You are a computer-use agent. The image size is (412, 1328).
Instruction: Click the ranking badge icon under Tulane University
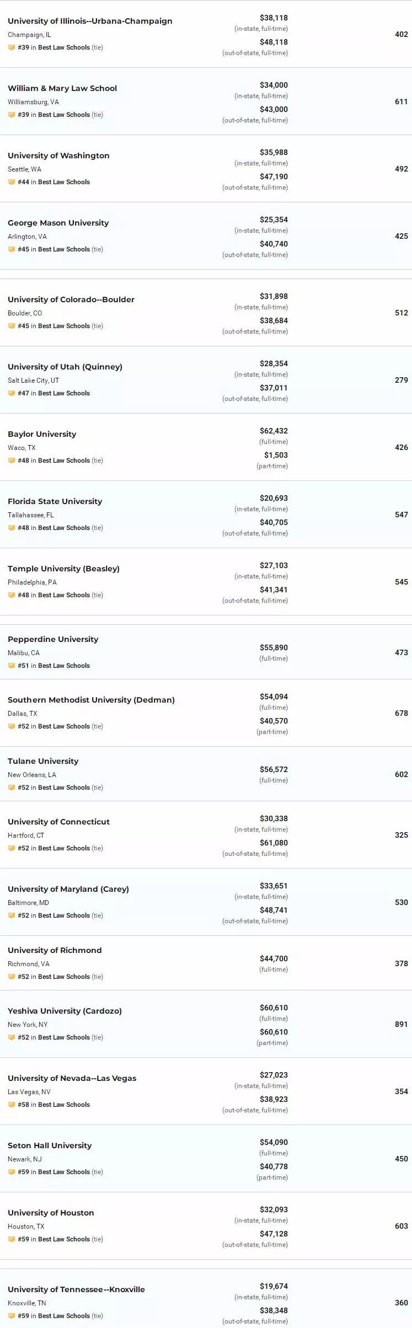click(12, 788)
